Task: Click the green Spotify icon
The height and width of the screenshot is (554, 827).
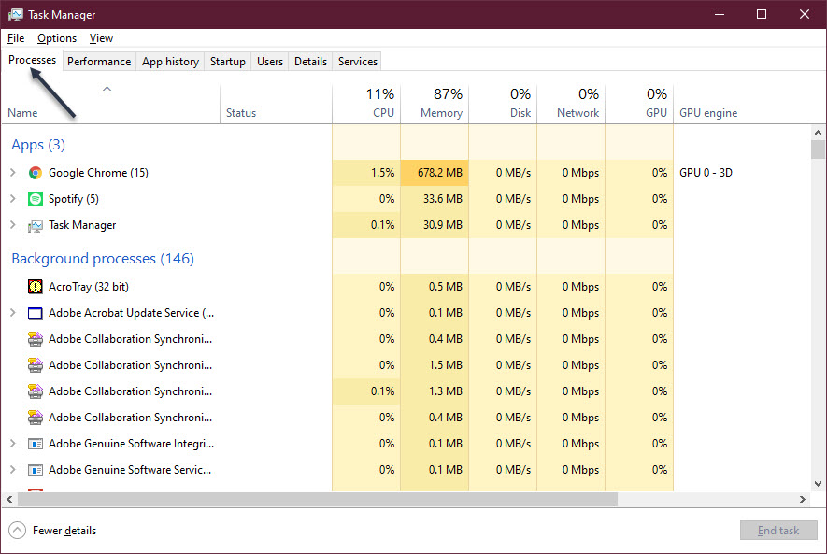Action: (36, 199)
